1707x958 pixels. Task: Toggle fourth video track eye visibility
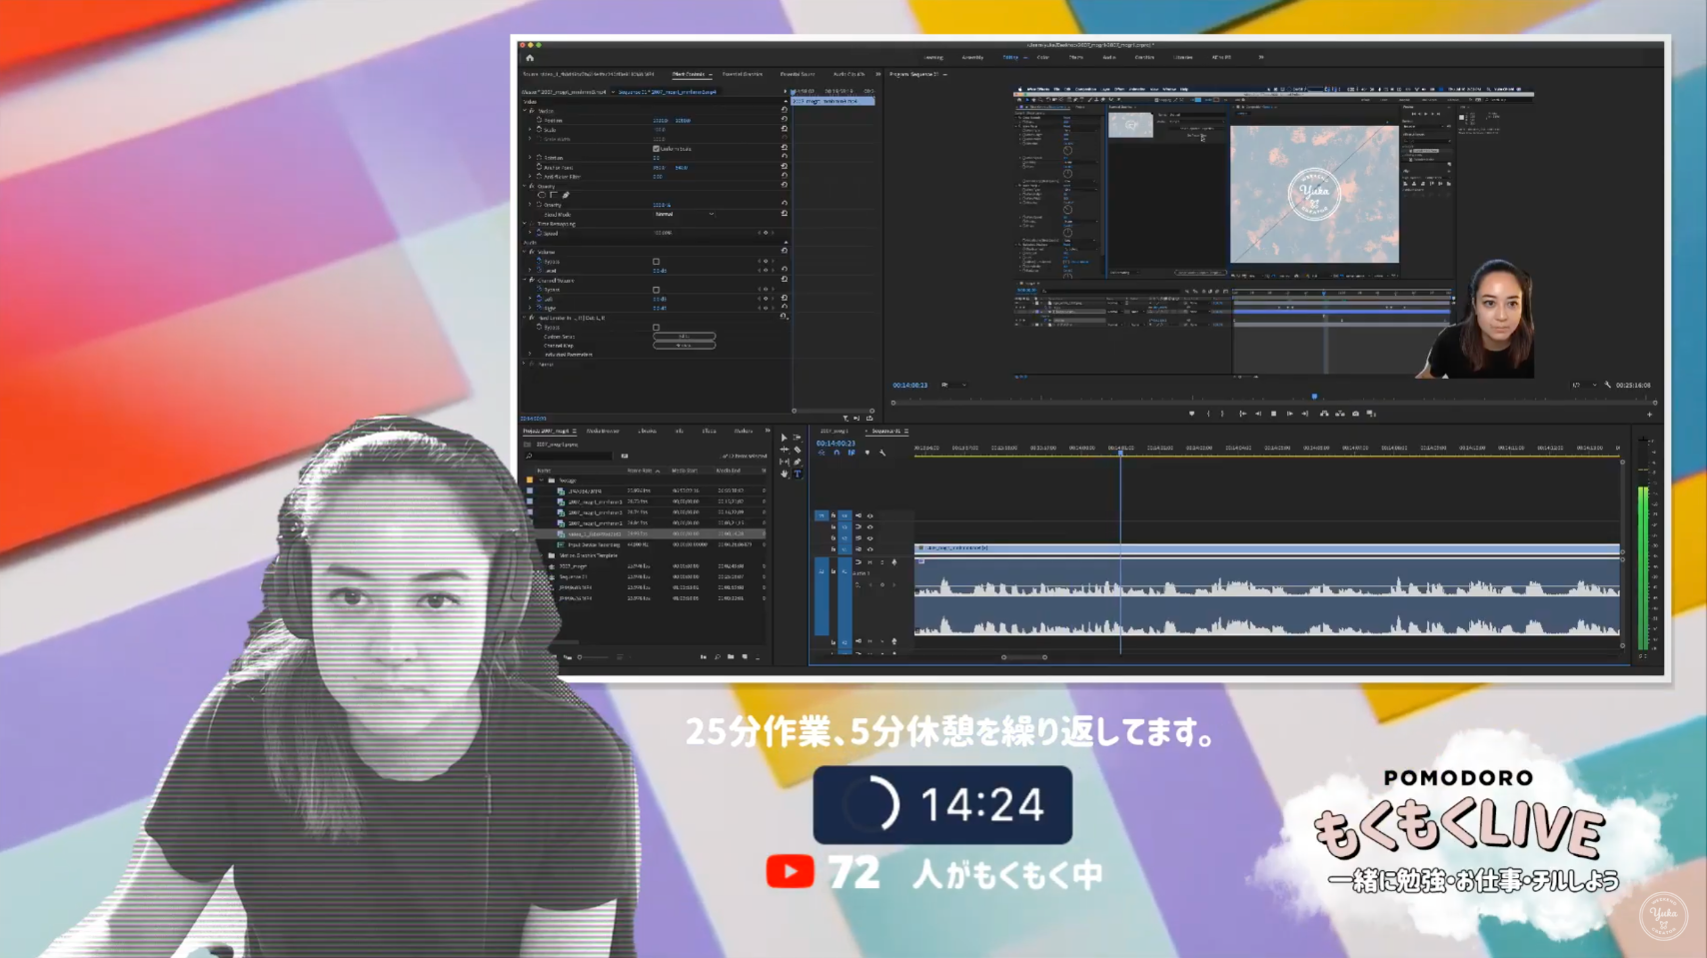[x=869, y=549]
